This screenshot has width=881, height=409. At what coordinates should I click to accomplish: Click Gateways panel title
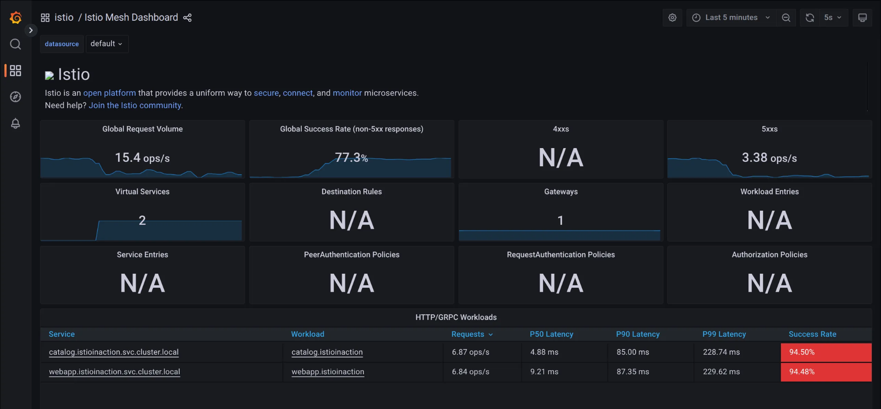click(x=561, y=192)
